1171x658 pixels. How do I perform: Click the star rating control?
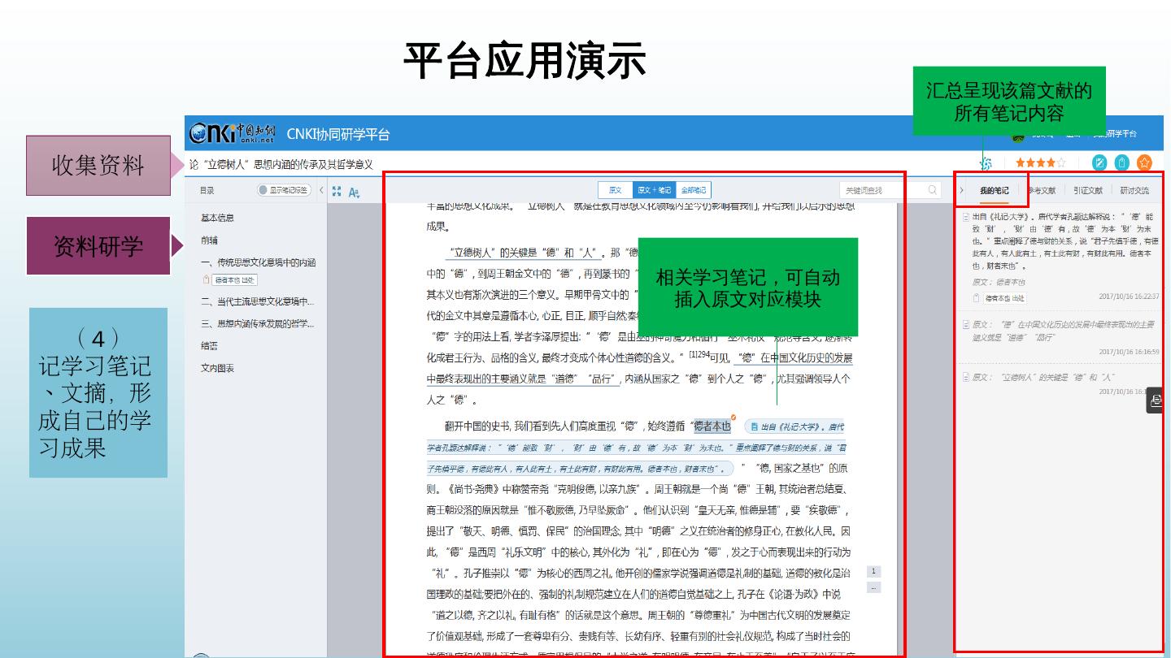pyautogui.click(x=1041, y=162)
